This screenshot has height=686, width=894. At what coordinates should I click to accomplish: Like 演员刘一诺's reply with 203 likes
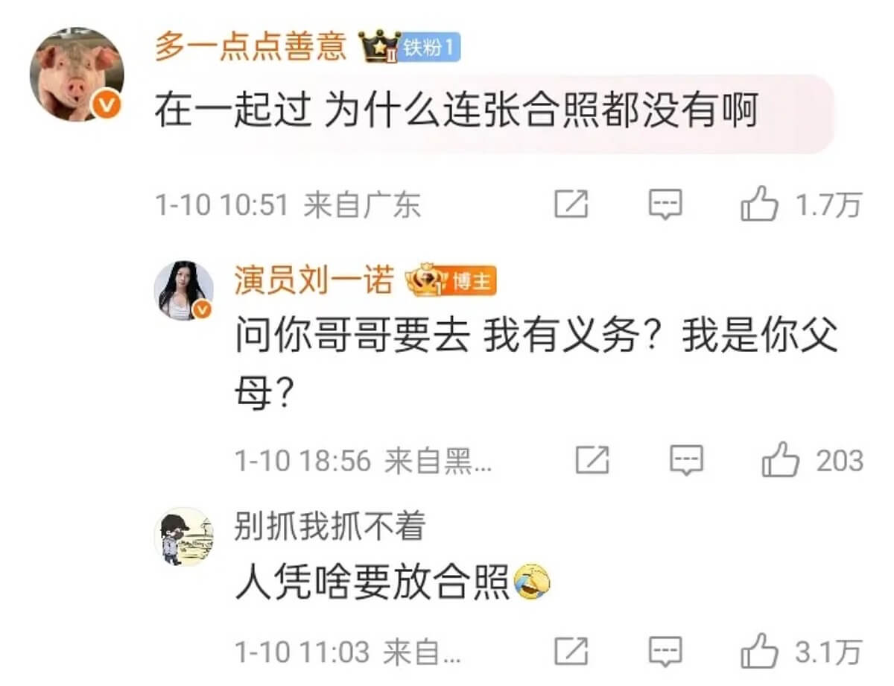click(780, 460)
